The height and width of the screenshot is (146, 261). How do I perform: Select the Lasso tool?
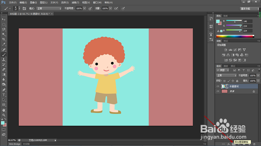click(4, 30)
